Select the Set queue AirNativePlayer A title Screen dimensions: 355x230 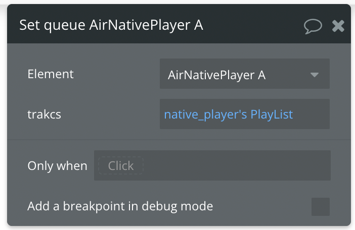click(x=111, y=25)
